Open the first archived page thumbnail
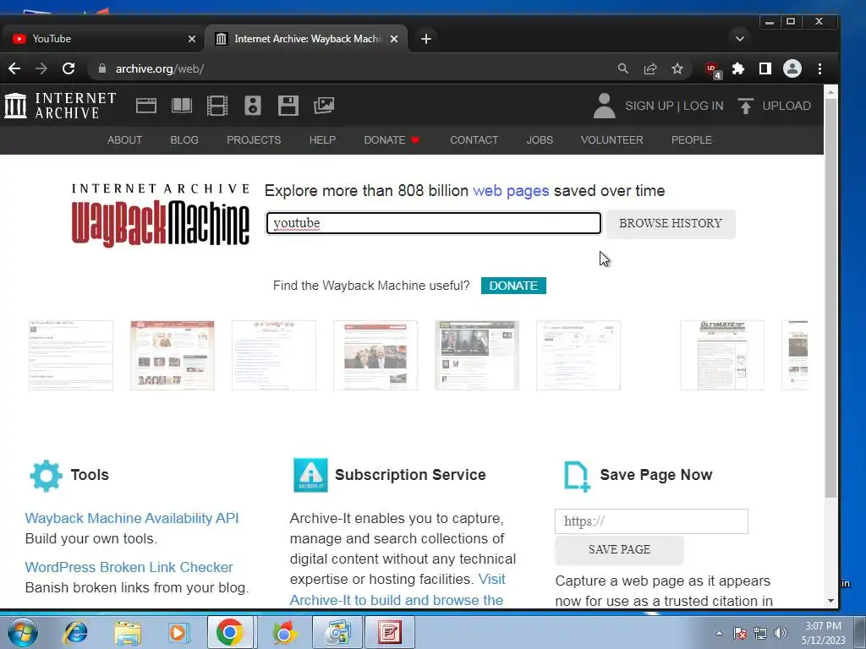Image resolution: width=866 pixels, height=649 pixels. pos(71,356)
